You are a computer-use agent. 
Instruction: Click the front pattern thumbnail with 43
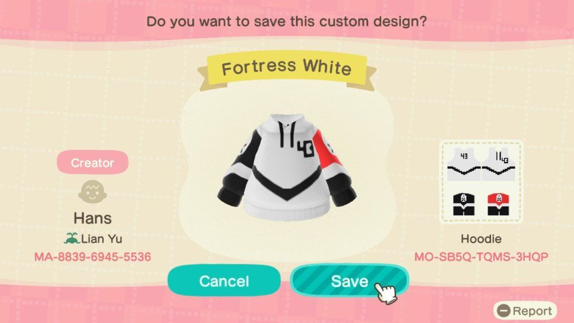point(464,164)
